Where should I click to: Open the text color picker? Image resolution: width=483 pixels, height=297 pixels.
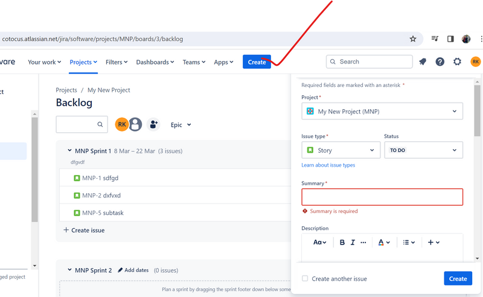point(383,242)
